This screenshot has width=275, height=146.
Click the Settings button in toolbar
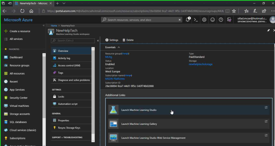tap(112, 40)
